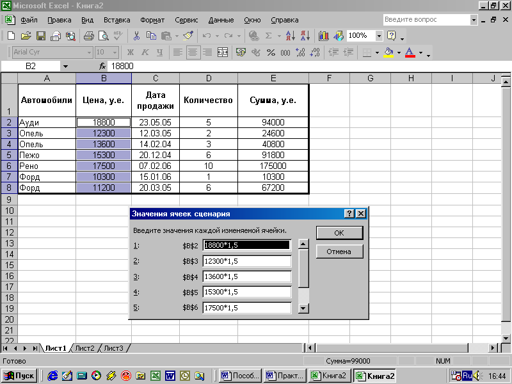512x384 pixels.
Task: Sort descending with Я-A icon
Action: click(x=305, y=36)
